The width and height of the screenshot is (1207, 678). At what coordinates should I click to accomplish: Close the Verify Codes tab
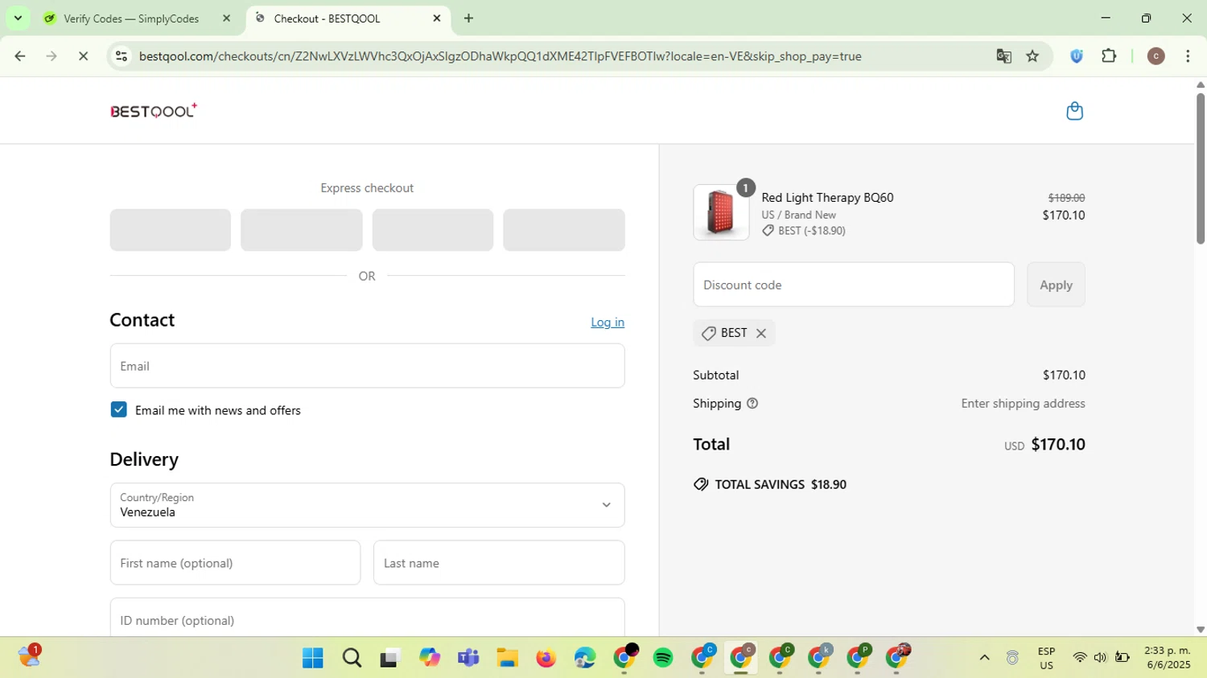click(x=226, y=18)
